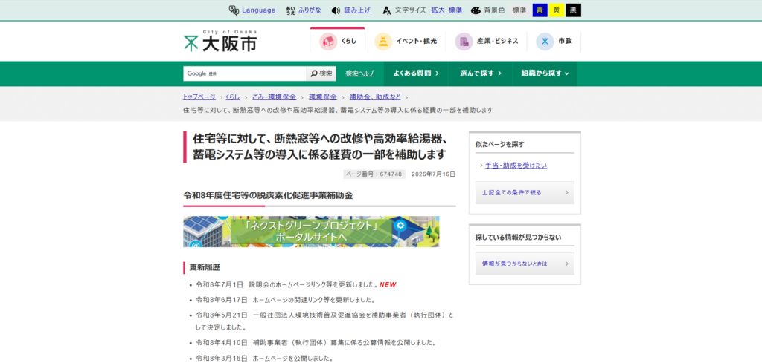Open 手当・助成を受けたい link
The height and width of the screenshot is (363, 762).
tap(516, 166)
